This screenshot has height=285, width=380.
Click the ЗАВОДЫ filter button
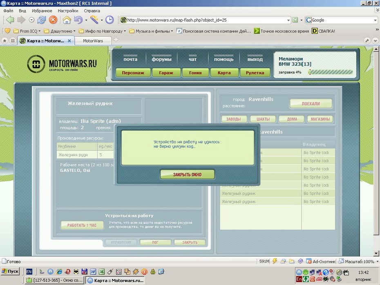click(x=234, y=119)
